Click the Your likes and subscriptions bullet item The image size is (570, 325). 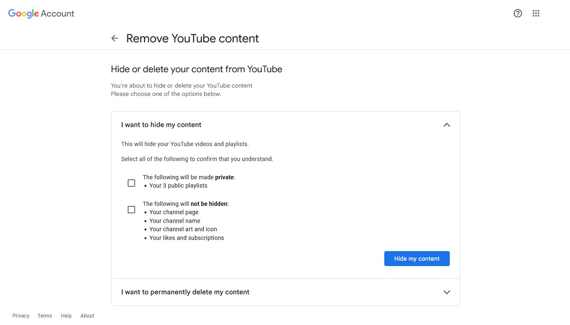[187, 238]
